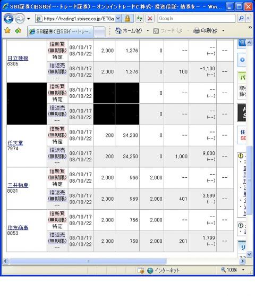Click the Home (ホーム) toolbar button
The image size is (255, 296).
129,30
